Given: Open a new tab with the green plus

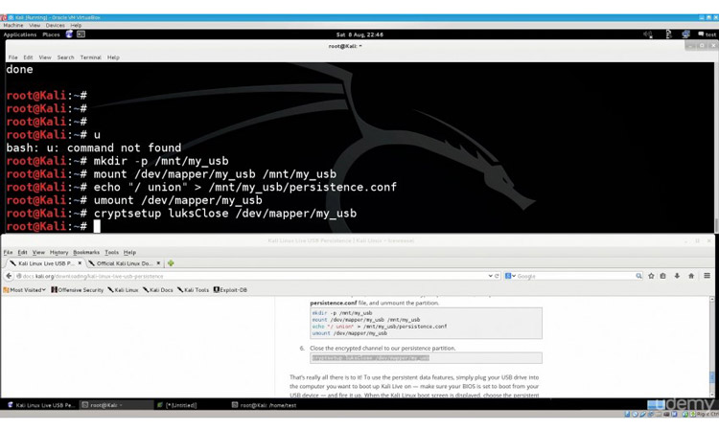Looking at the screenshot, I should pos(171,263).
